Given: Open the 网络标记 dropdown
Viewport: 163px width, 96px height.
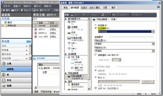Looking at the screenshot, I should [153, 51].
